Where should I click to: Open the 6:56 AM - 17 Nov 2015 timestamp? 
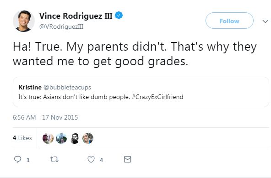click(x=45, y=117)
